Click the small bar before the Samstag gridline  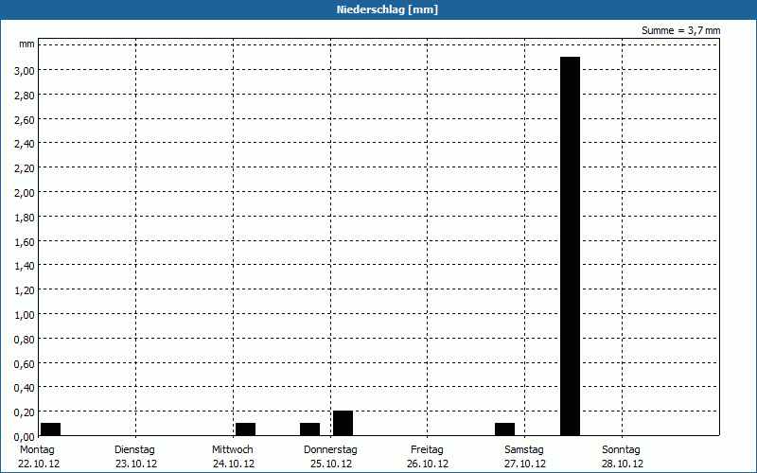point(505,429)
